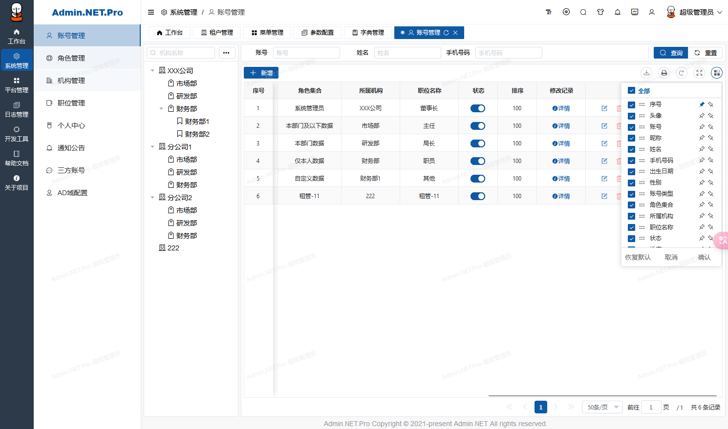Uncheck the 出生日期 column checkbox
Image resolution: width=728 pixels, height=429 pixels.
coord(631,172)
